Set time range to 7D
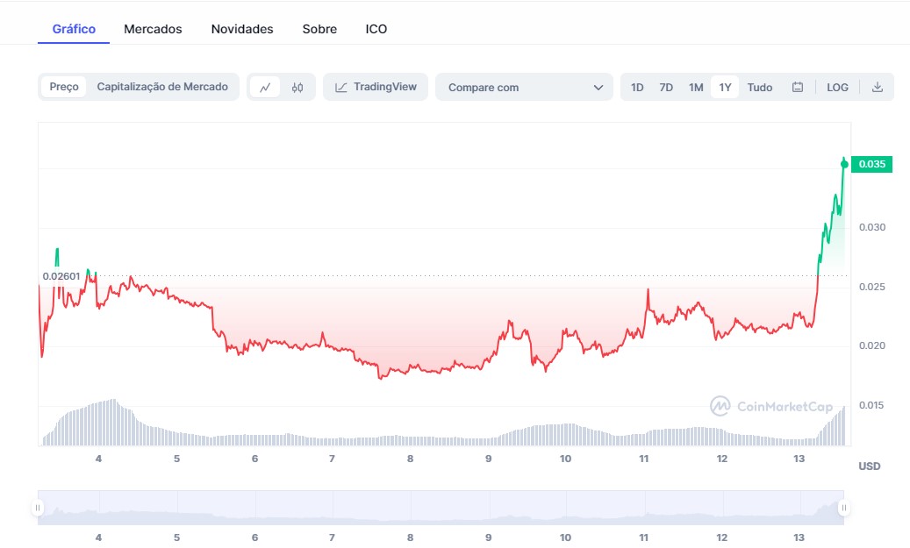This screenshot has width=910, height=548. (x=666, y=88)
